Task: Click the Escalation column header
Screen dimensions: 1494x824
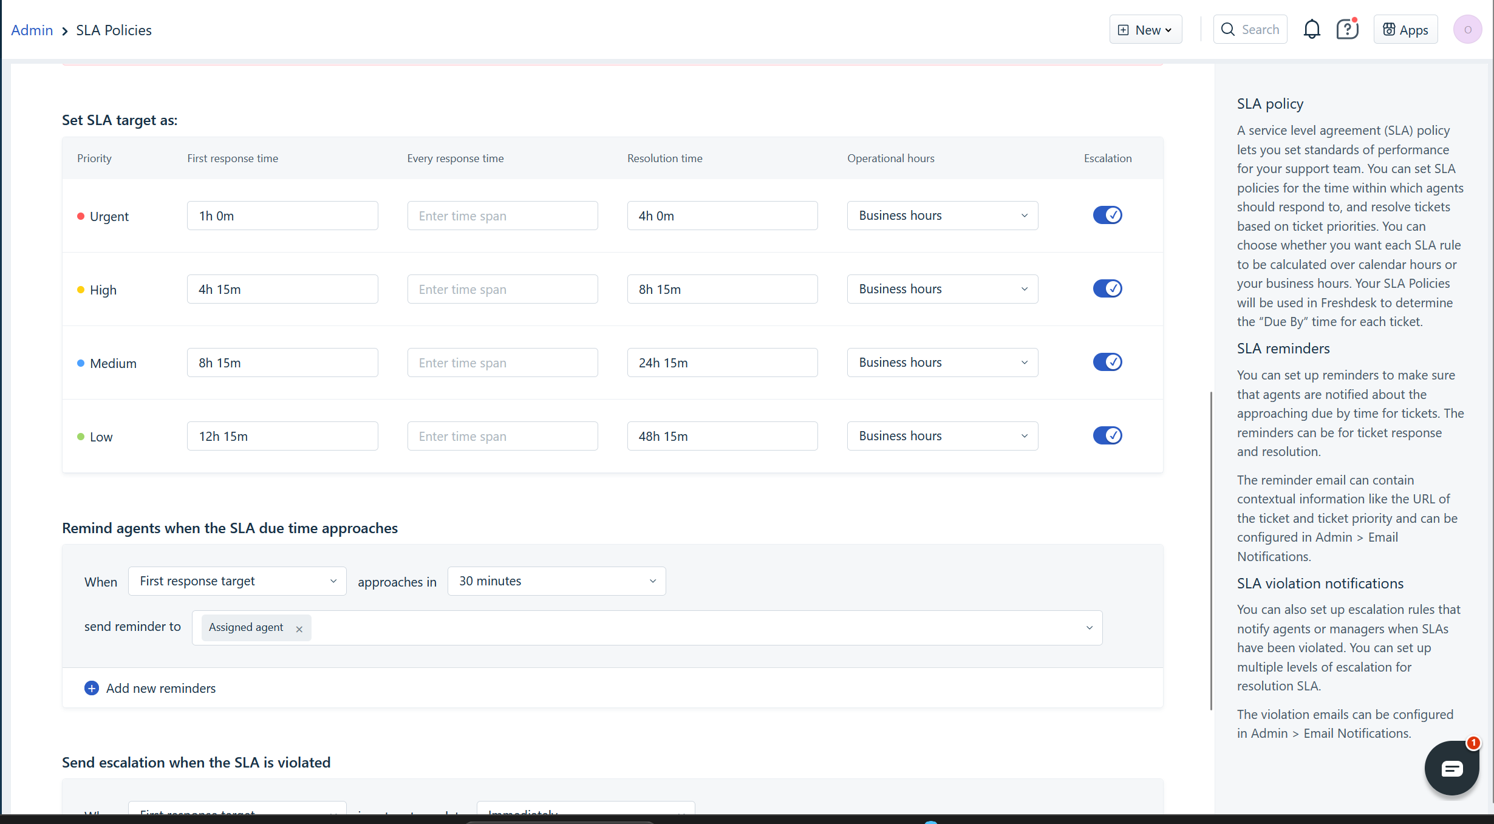Action: [x=1108, y=158]
